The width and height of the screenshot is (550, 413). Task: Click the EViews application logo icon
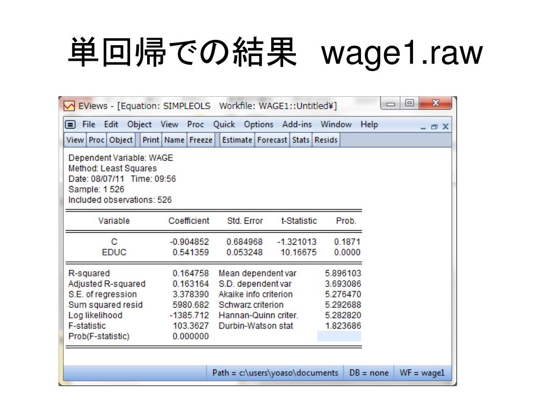coord(69,106)
